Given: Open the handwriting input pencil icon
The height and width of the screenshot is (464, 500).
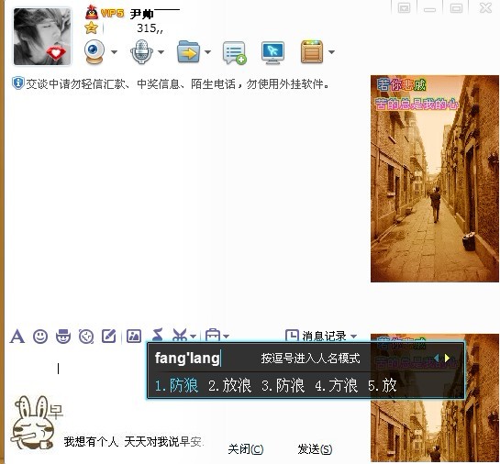Looking at the screenshot, I should 109,337.
